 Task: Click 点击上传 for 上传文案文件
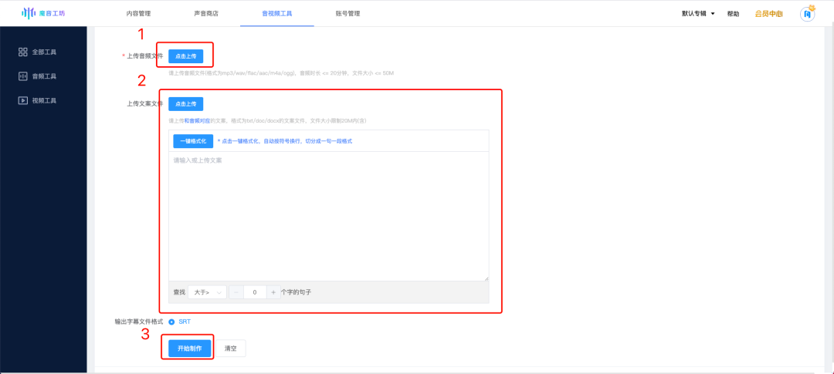pos(185,104)
